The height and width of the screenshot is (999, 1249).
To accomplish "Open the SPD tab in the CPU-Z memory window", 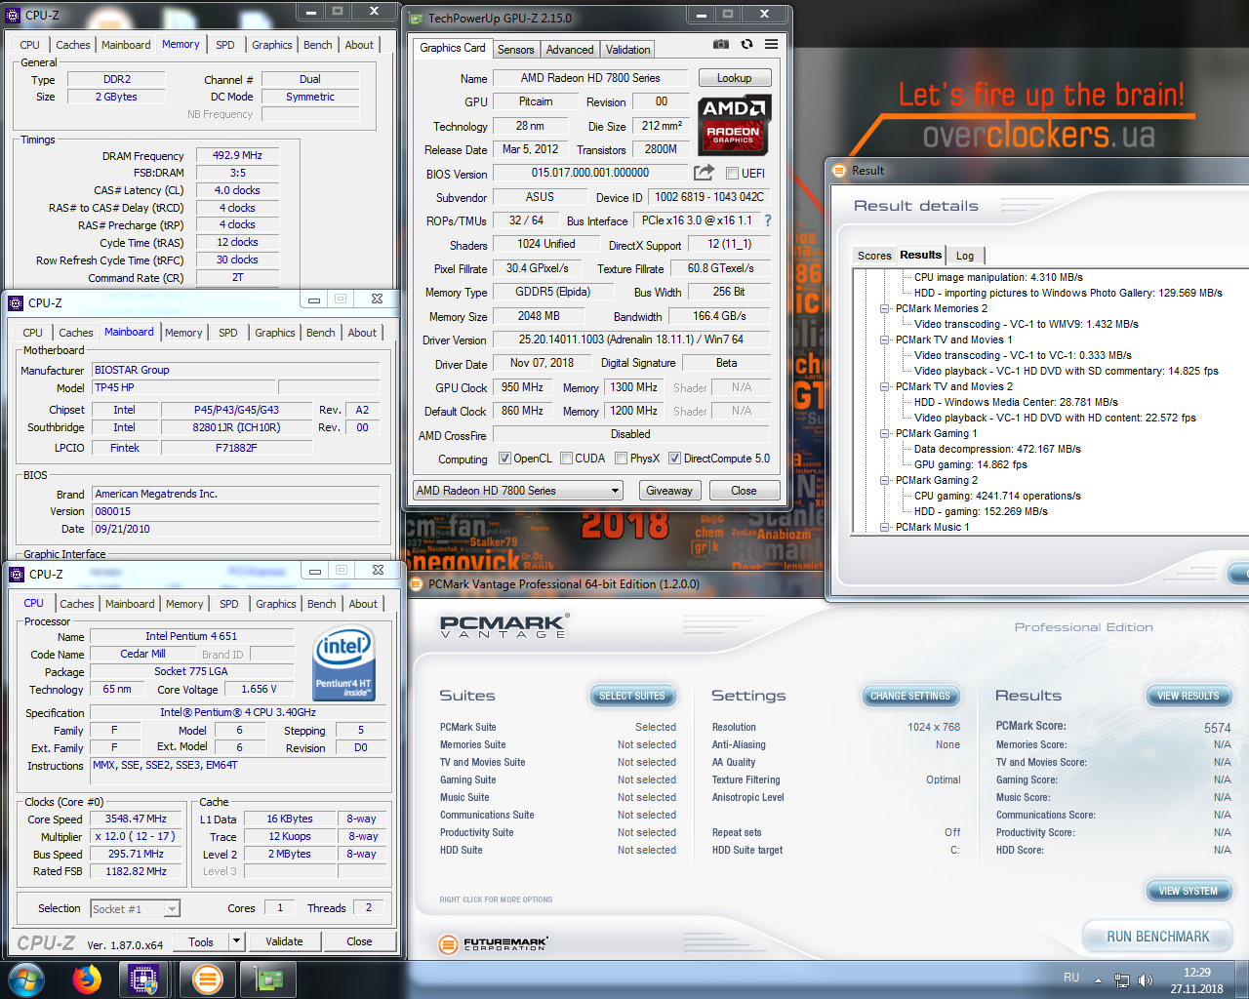I will (x=225, y=45).
